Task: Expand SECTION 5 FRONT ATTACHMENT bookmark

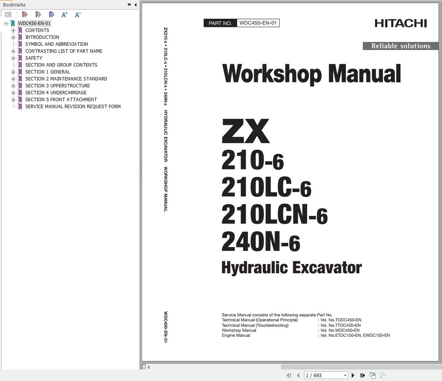Action: point(13,100)
